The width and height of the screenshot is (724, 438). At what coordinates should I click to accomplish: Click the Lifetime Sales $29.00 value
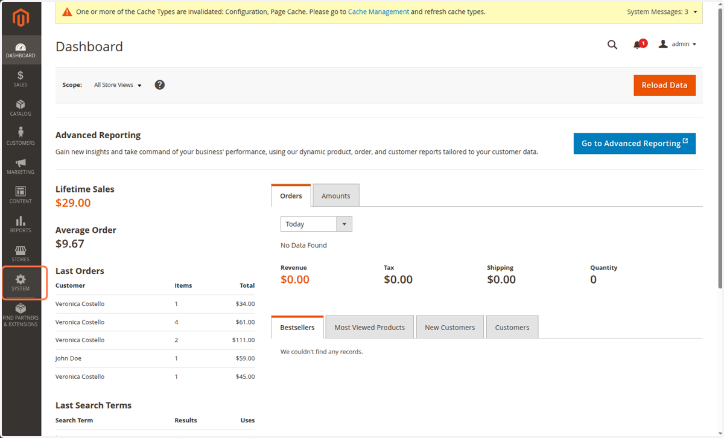click(73, 203)
